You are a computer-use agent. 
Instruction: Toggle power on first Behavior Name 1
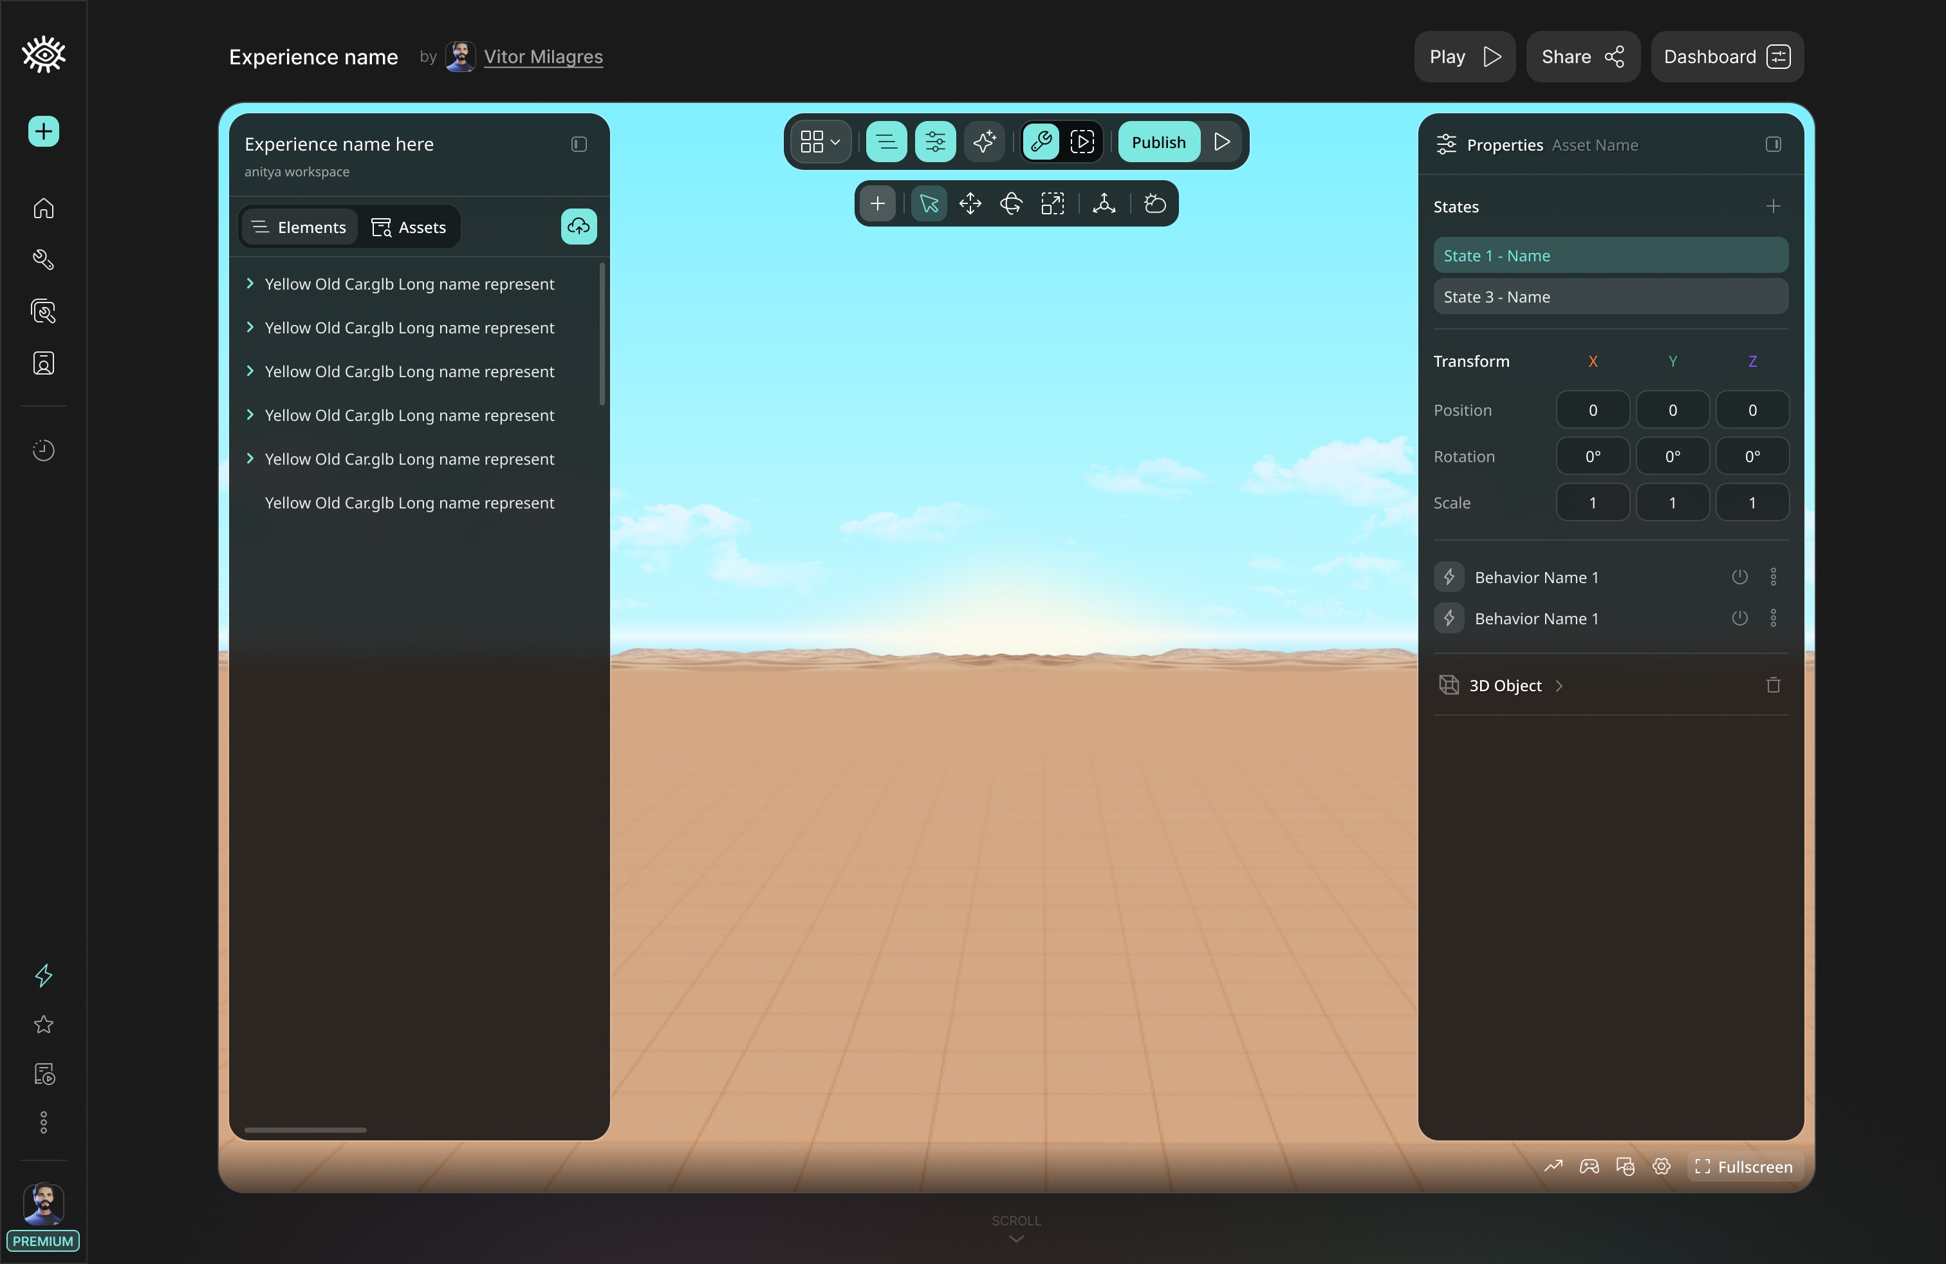coord(1739,577)
